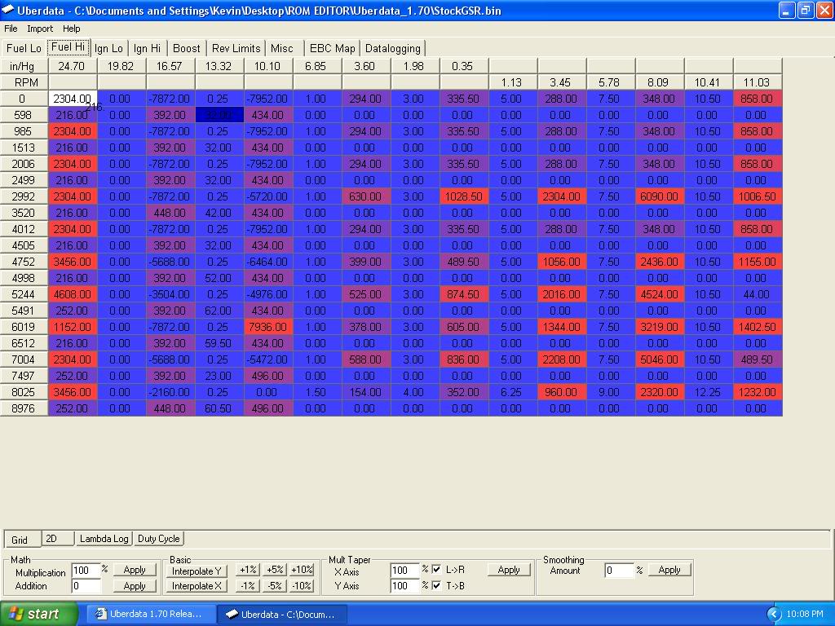Select the 1.13 boost column header
This screenshot has height=626, width=835.
512,82
